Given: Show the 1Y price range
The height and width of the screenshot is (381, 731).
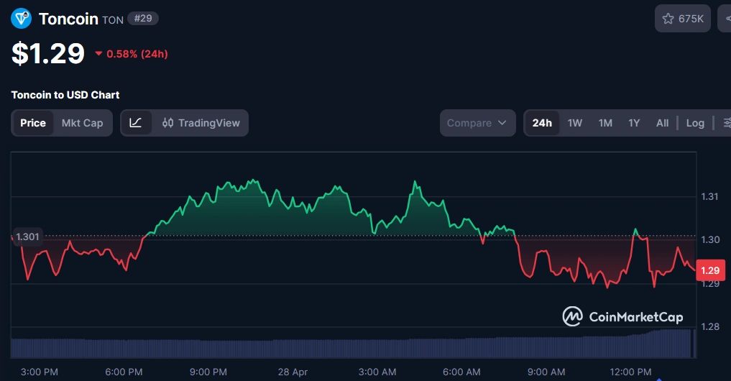Looking at the screenshot, I should click(634, 123).
